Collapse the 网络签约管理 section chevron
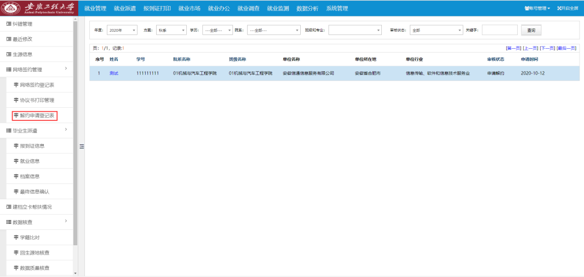The height and width of the screenshot is (277, 584). click(66, 69)
